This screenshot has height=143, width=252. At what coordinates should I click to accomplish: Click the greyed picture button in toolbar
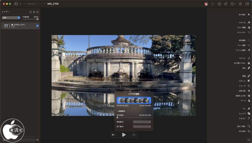213,4
